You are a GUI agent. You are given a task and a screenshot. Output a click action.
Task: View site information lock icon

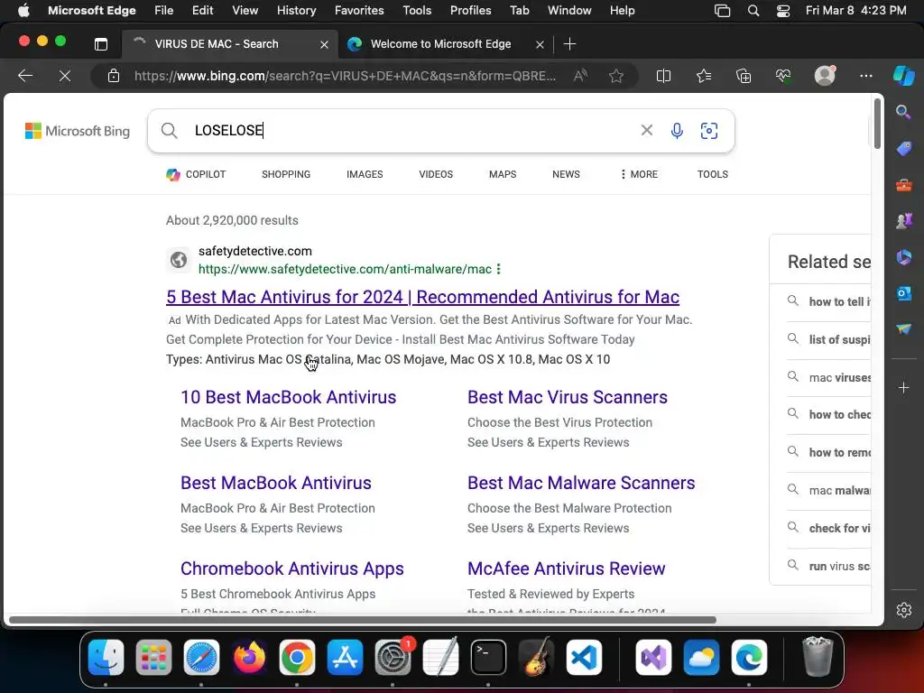113,76
